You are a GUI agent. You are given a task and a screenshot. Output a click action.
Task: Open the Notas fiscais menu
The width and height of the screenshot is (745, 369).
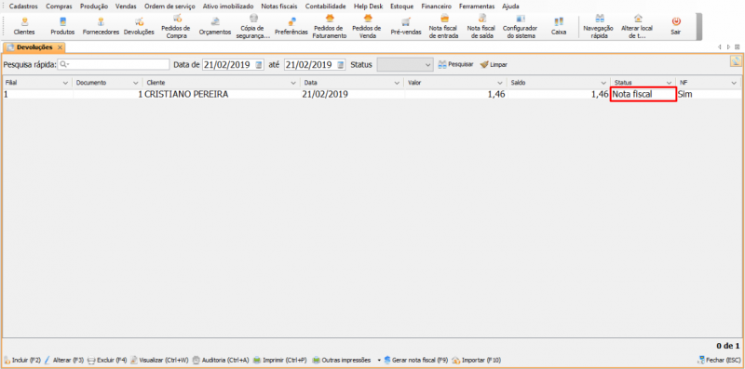coord(279,7)
